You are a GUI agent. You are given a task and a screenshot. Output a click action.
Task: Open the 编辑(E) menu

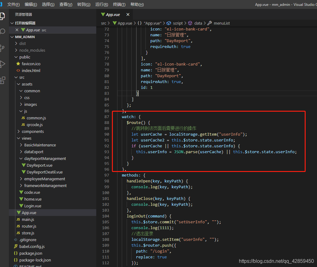pos(31,4)
